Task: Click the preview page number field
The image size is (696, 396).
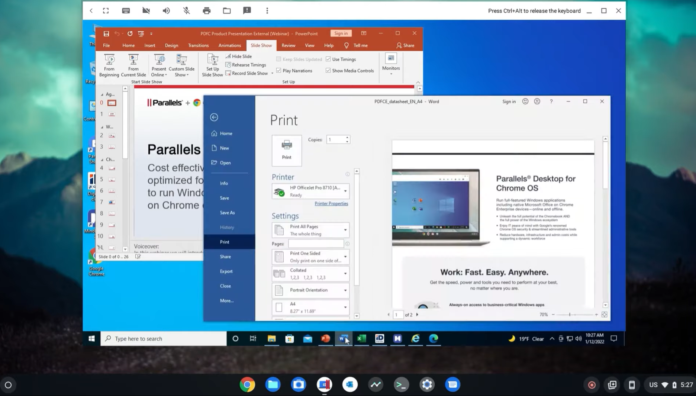Action: [398, 315]
